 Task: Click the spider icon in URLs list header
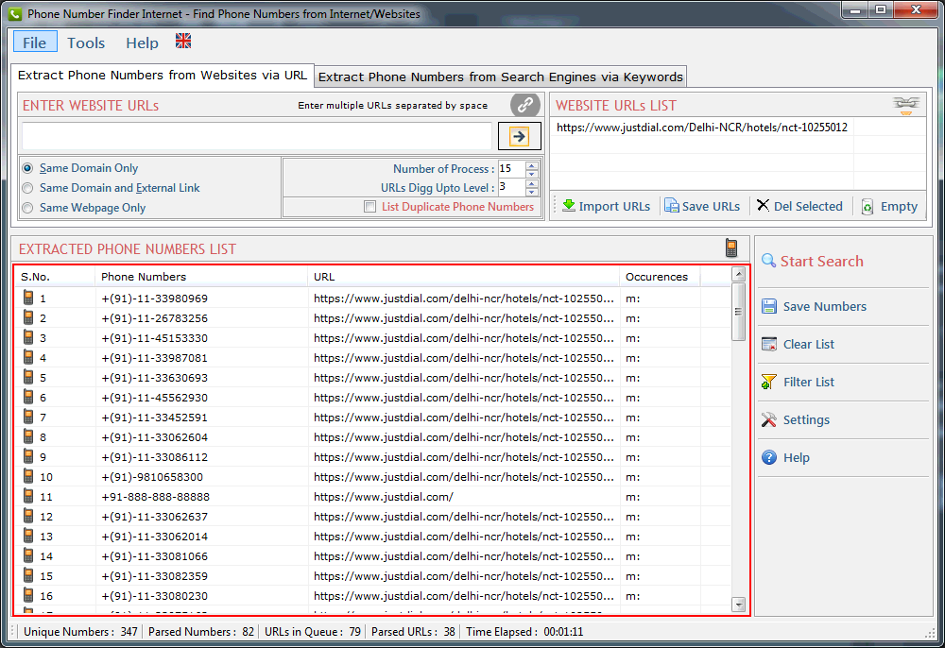click(906, 105)
